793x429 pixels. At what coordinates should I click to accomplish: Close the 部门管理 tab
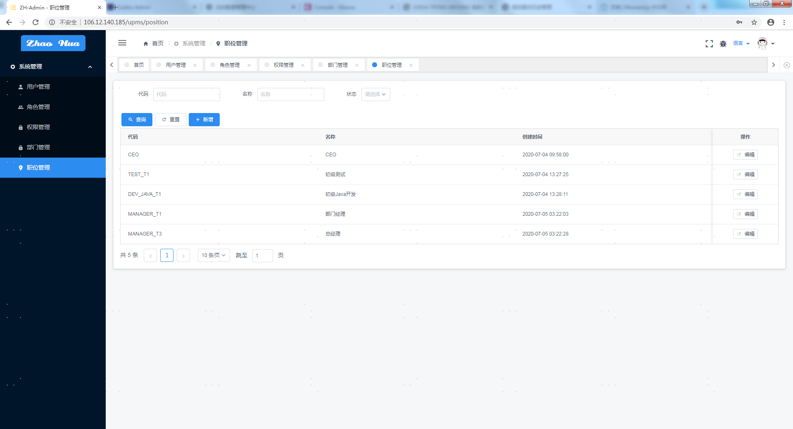coord(357,65)
